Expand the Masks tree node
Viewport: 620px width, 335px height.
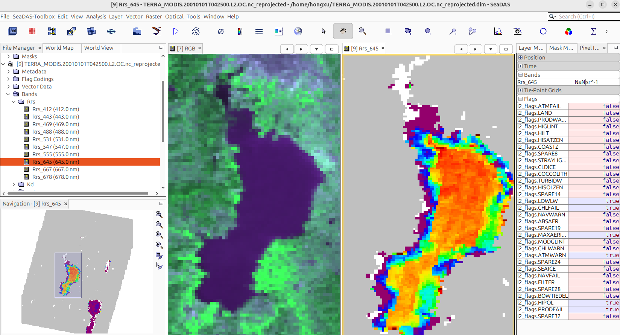coord(8,56)
